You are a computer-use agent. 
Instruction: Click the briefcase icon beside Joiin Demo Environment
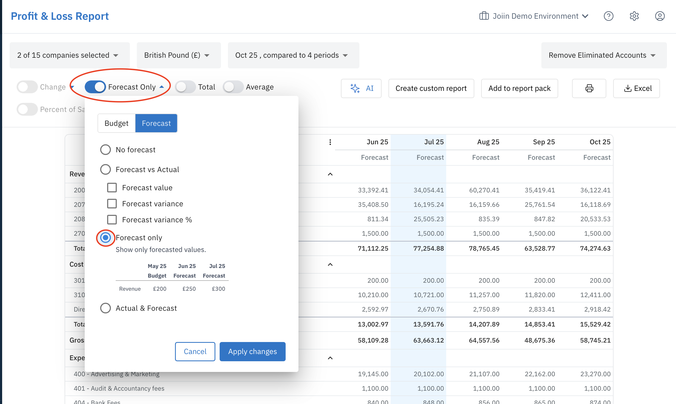point(484,16)
